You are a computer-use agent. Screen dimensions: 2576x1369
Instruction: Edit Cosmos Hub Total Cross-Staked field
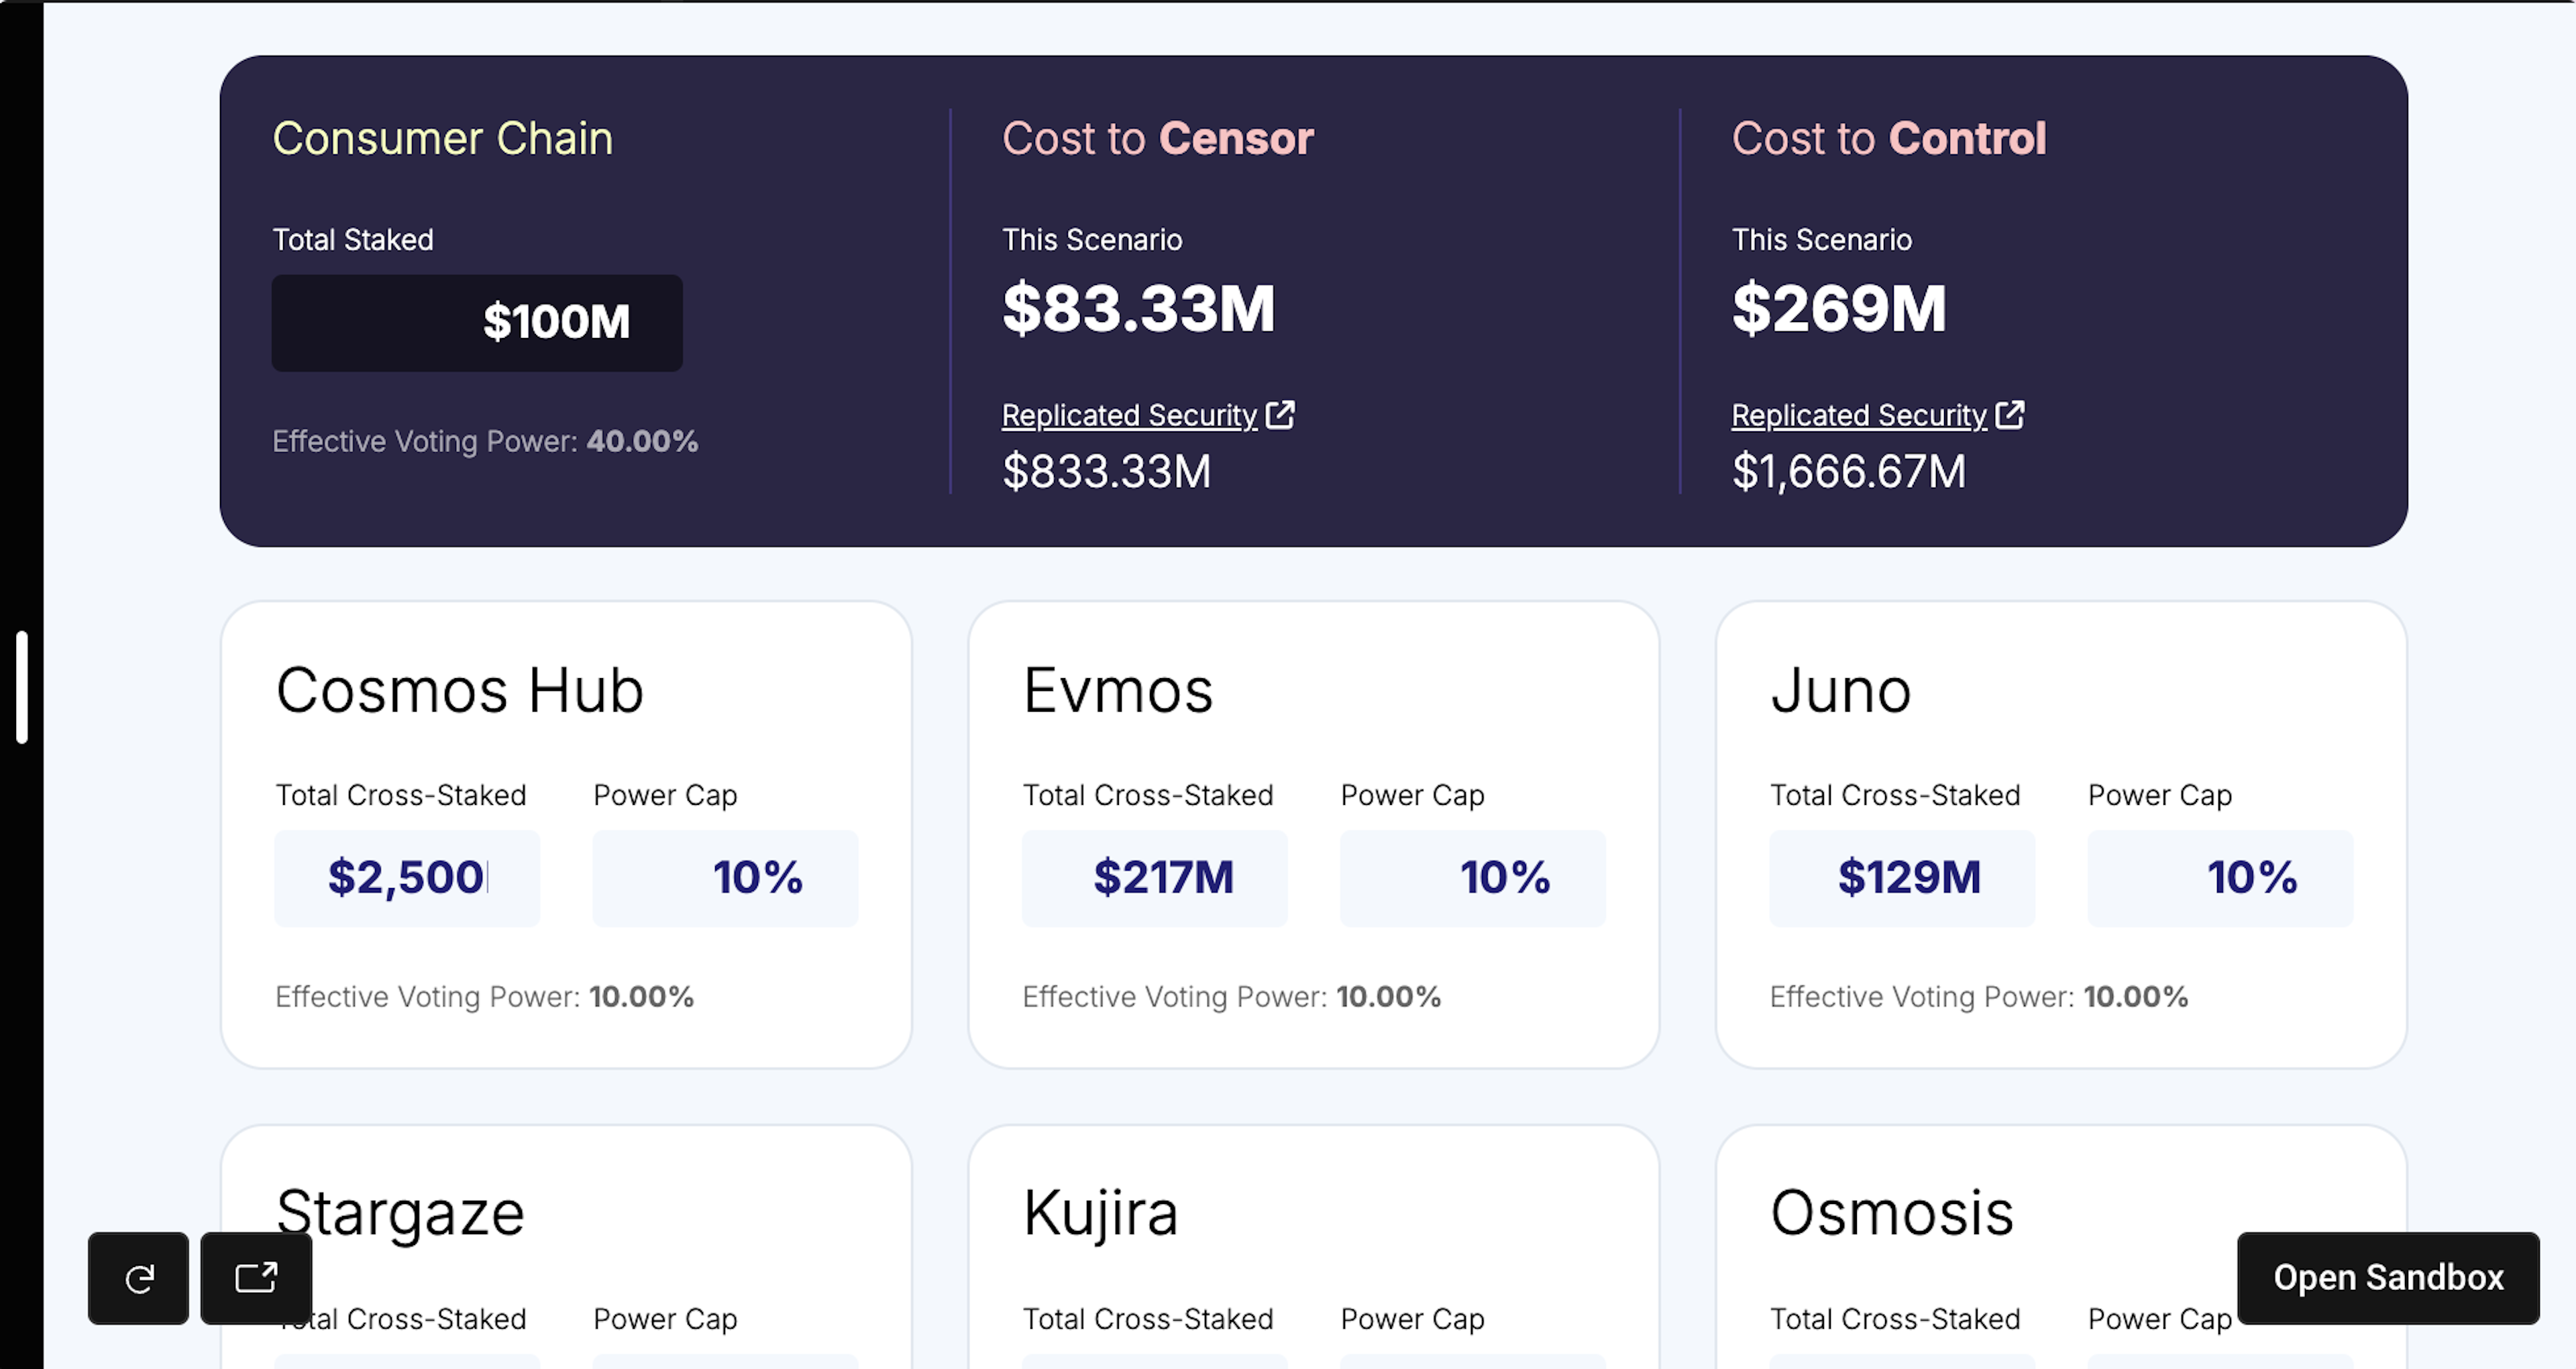[407, 878]
